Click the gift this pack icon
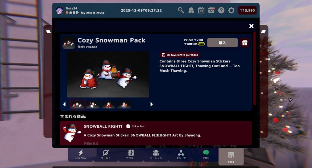This screenshot has height=168, width=312. pyautogui.click(x=245, y=43)
